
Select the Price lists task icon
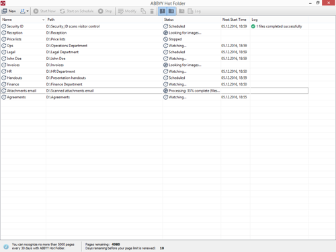click(4, 39)
